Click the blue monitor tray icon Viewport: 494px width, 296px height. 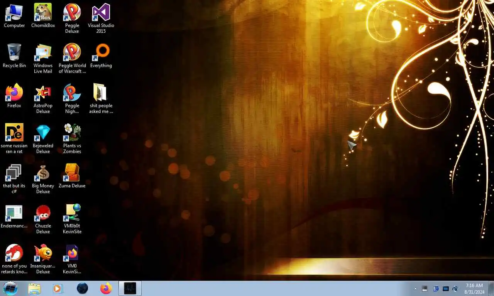click(436, 289)
